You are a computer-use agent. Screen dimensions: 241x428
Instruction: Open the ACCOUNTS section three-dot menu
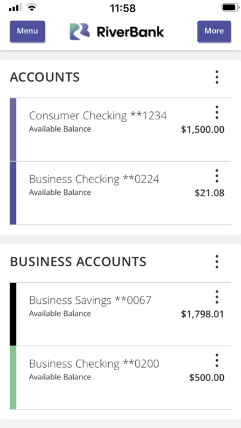tap(216, 77)
